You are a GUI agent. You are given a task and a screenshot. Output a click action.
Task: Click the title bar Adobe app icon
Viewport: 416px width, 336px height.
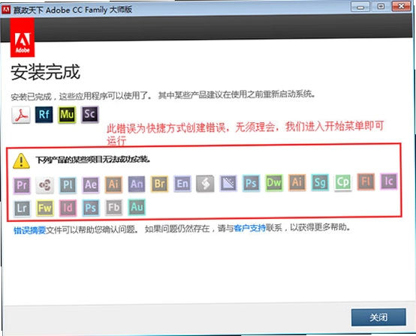(6, 10)
